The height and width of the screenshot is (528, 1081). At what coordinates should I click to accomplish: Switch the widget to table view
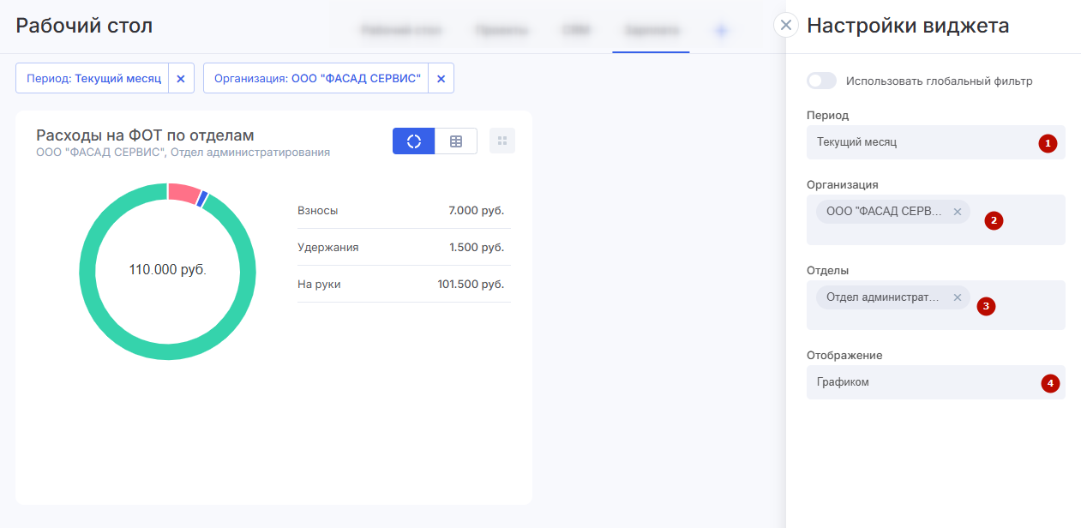(456, 141)
